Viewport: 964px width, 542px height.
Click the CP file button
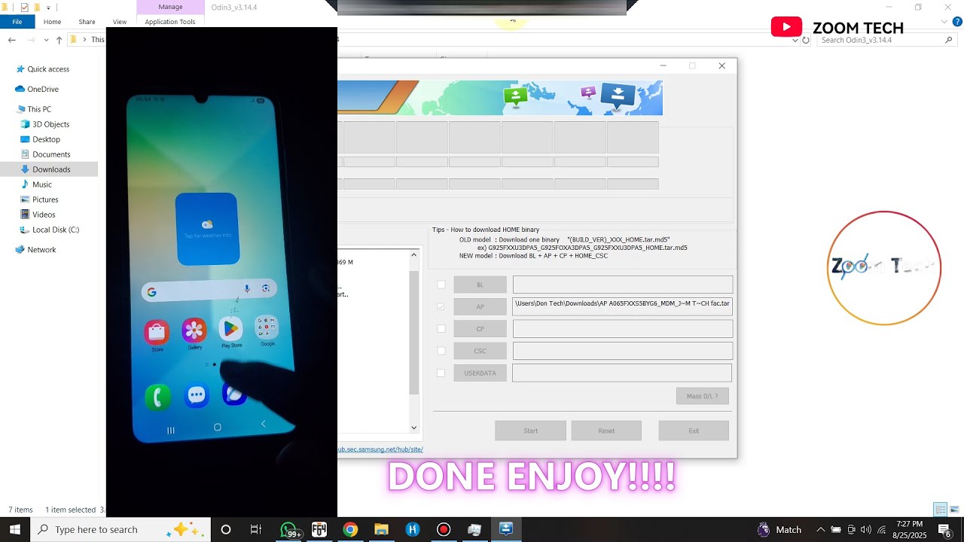480,329
